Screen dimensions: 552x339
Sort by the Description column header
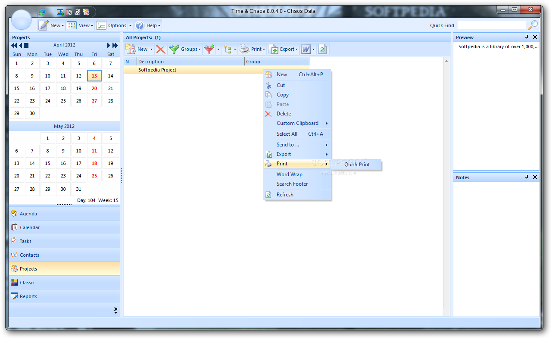click(190, 62)
